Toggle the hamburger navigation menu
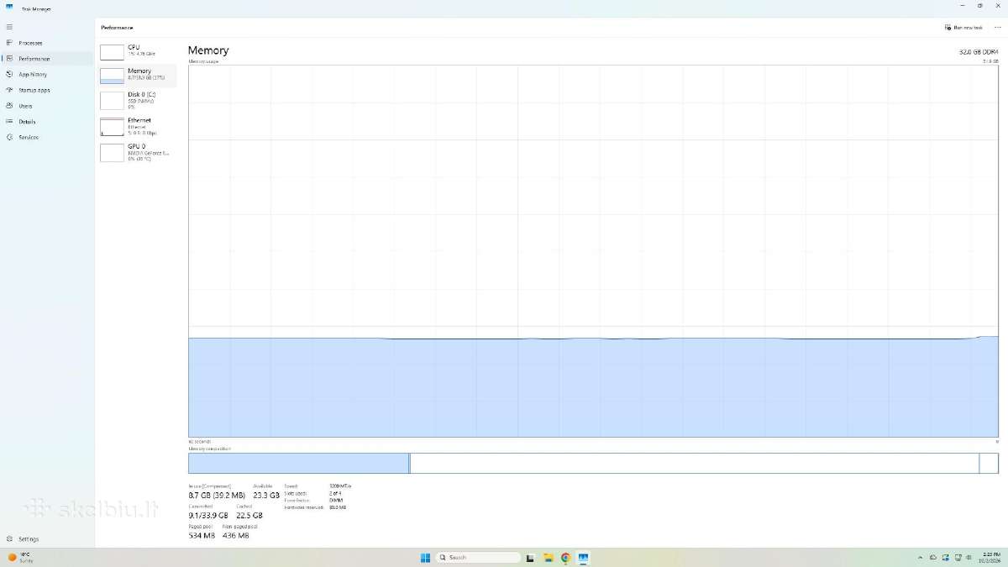Image resolution: width=1008 pixels, height=567 pixels. (x=9, y=27)
